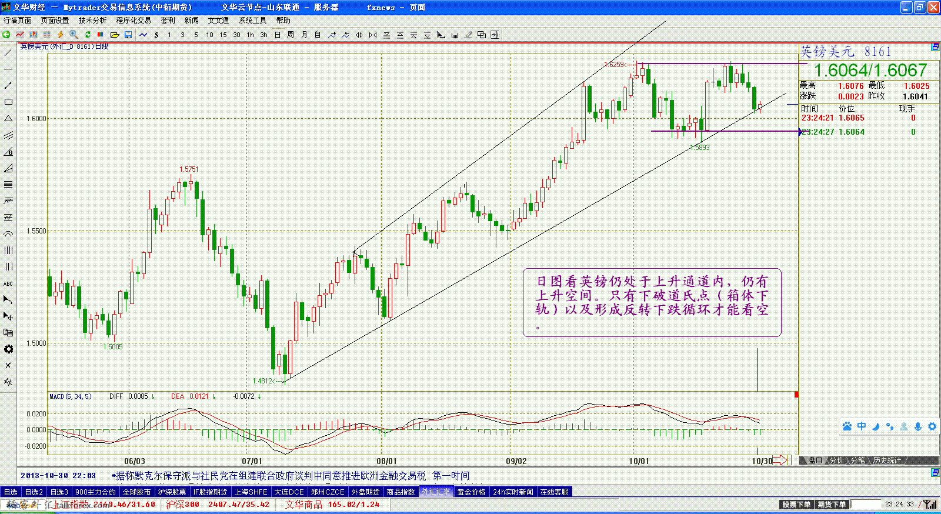Screen dimensions: 941x514
Task: Switch to the 5-minute period
Action: [196, 35]
